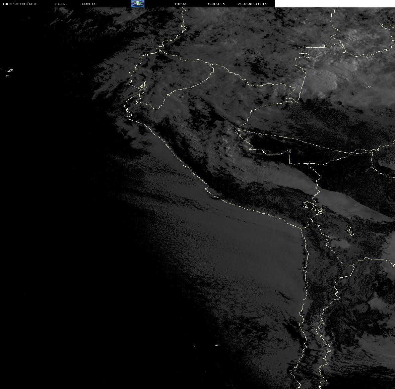
Task: Click the GOES10 satellite label
Action: 89,4
